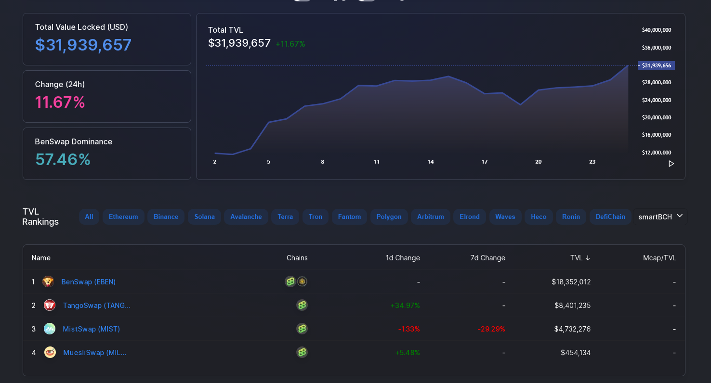Click smartBCH chain icon in MistSwap row
711x383 pixels.
302,329
